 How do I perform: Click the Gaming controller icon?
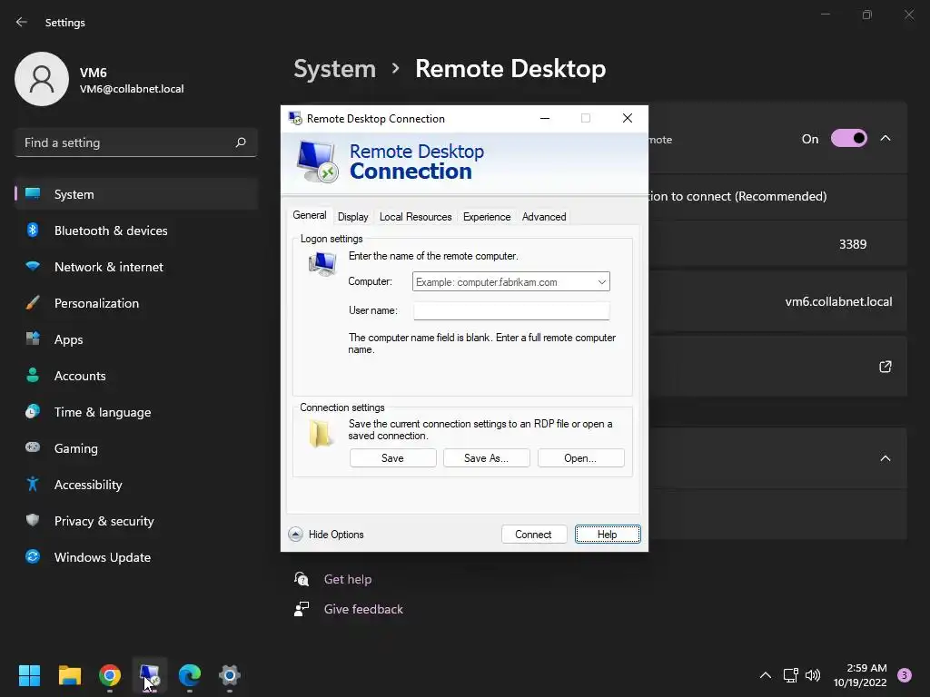pos(33,447)
